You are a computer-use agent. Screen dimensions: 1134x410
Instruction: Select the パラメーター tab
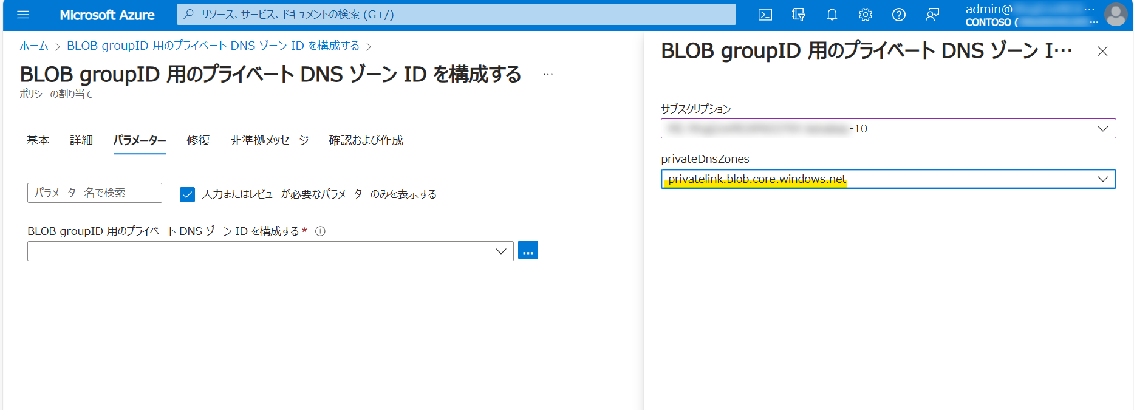(140, 140)
